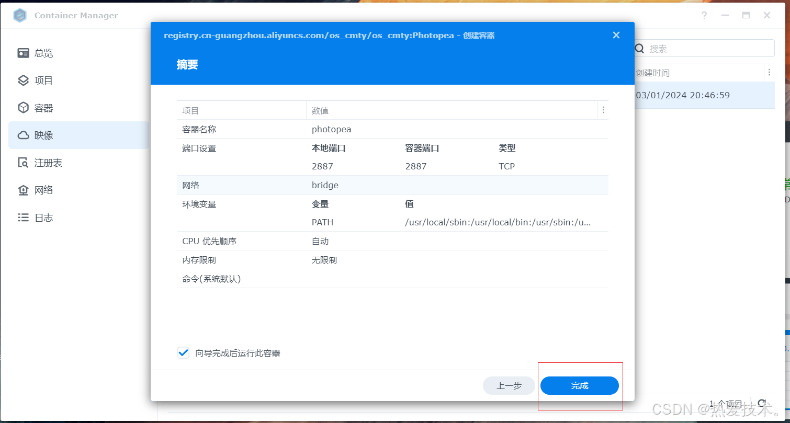Close the create container dialog

616,35
